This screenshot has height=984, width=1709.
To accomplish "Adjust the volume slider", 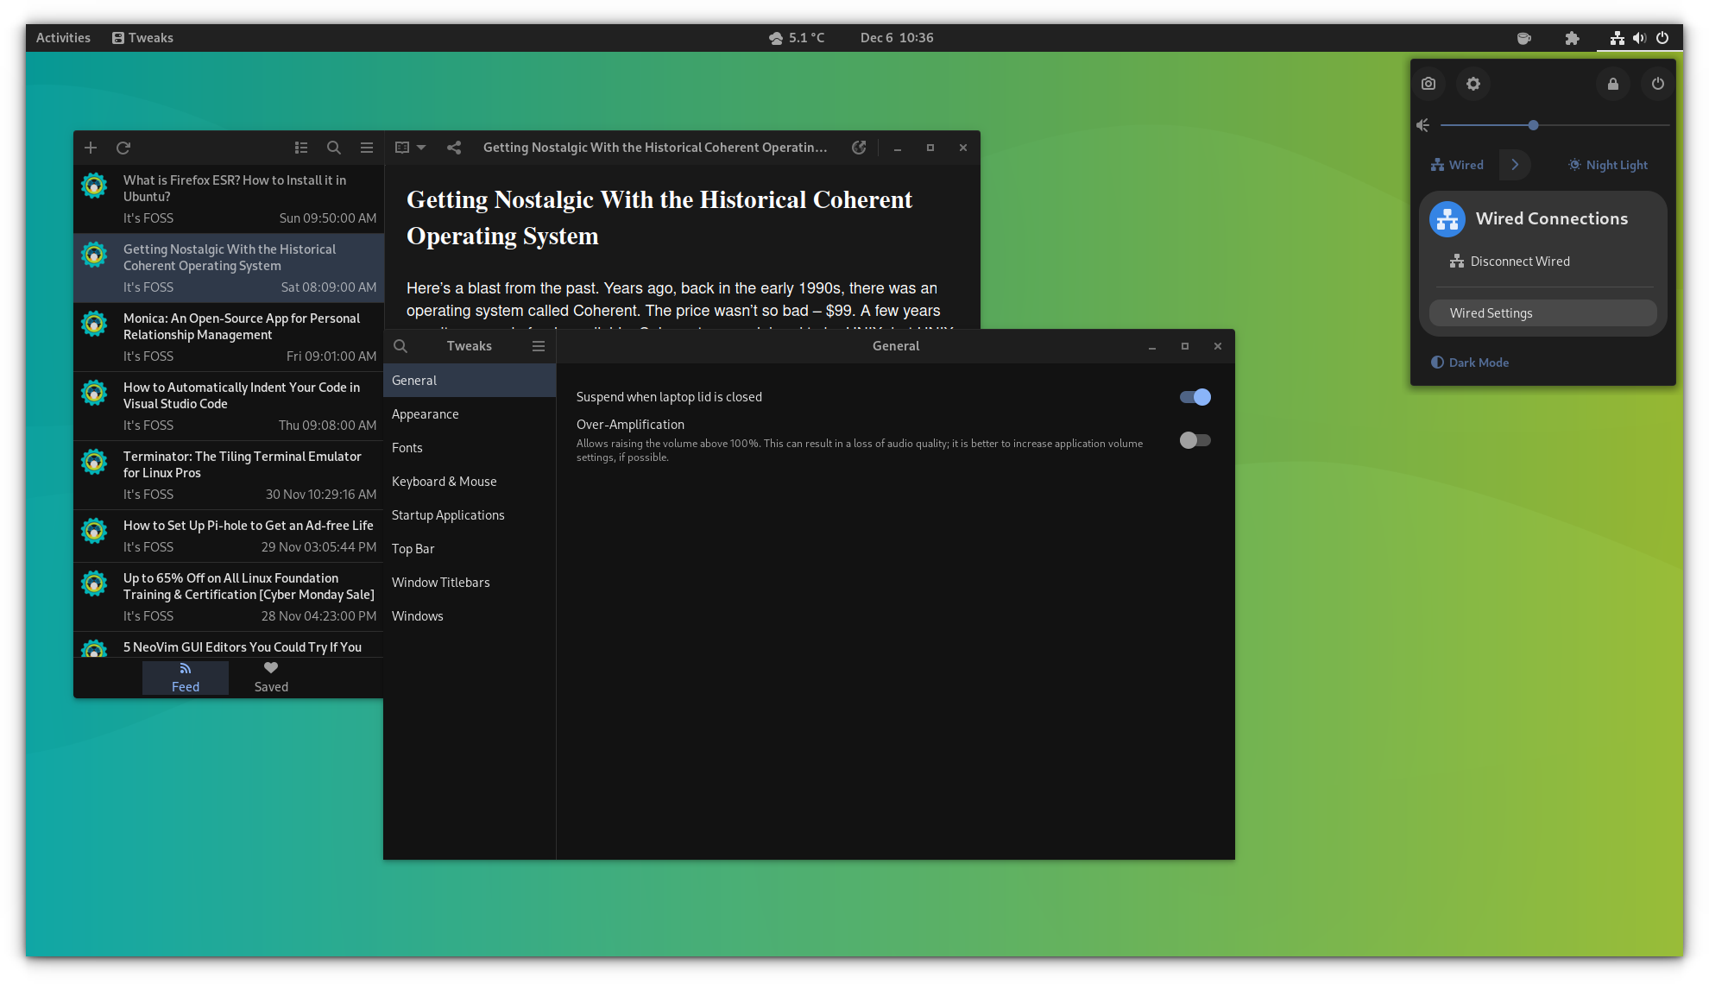I will point(1533,125).
